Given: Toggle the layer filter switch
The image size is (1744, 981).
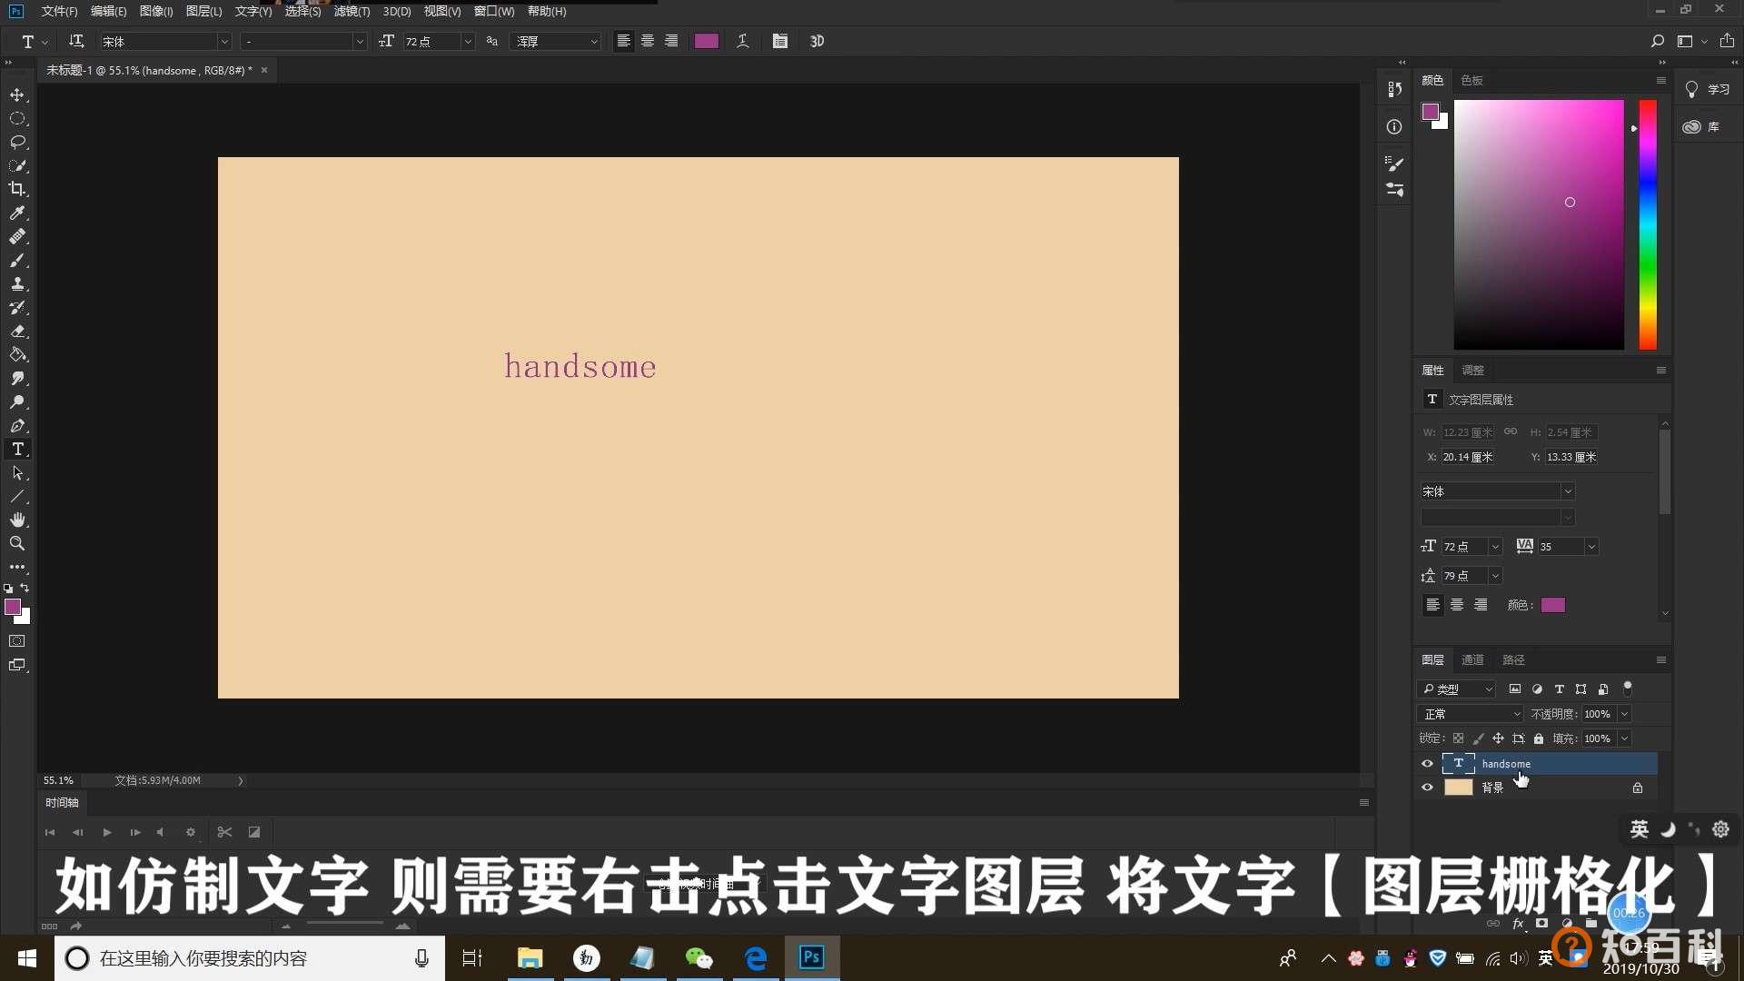Looking at the screenshot, I should pyautogui.click(x=1628, y=689).
